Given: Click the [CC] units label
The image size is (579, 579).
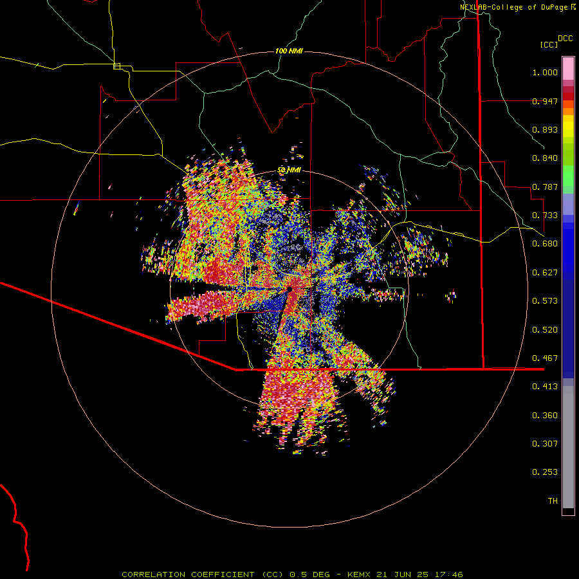Looking at the screenshot, I should pyautogui.click(x=549, y=44).
